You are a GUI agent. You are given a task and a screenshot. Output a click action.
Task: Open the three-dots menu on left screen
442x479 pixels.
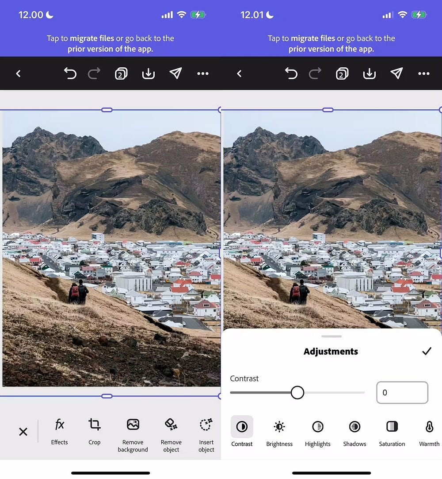point(203,73)
